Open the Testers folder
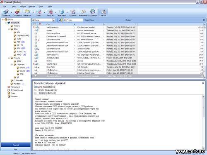Viewport: 207px width, 155px height. pyautogui.click(x=17, y=26)
